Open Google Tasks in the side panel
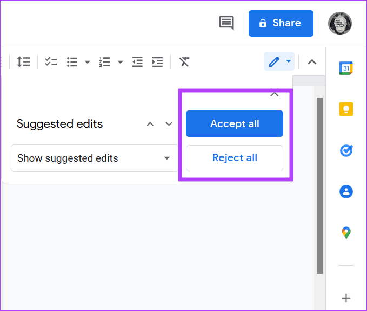This screenshot has height=311, width=367. point(346,150)
